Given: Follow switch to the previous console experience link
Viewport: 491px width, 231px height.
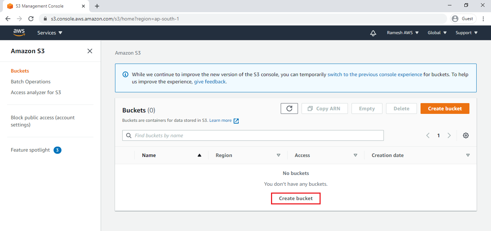Looking at the screenshot, I should [x=375, y=74].
